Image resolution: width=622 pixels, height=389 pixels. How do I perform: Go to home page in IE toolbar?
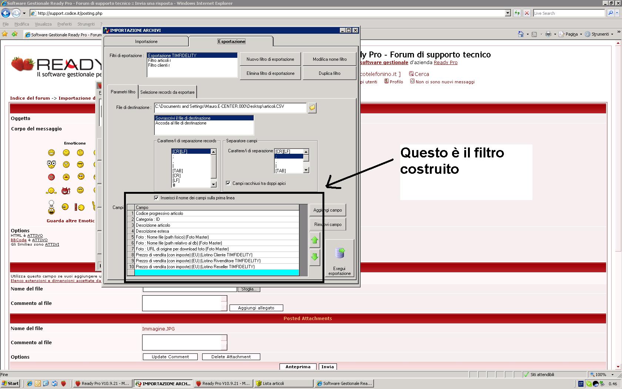pyautogui.click(x=521, y=34)
